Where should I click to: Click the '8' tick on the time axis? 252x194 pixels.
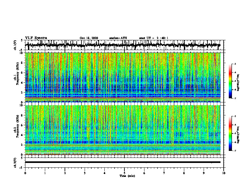point(184,173)
